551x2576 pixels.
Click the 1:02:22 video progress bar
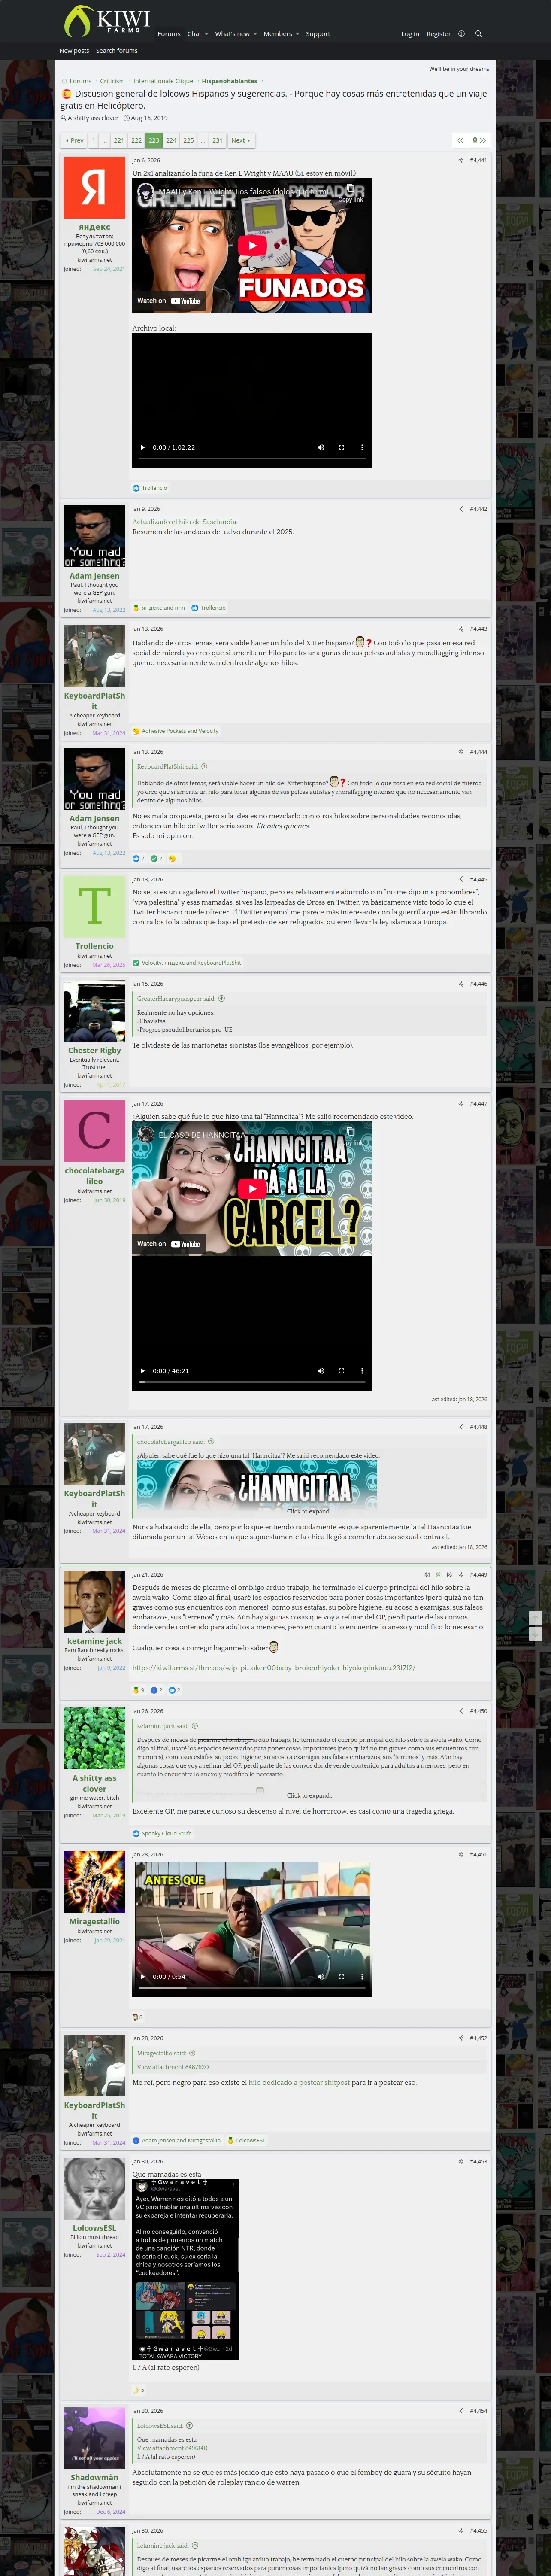(252, 459)
